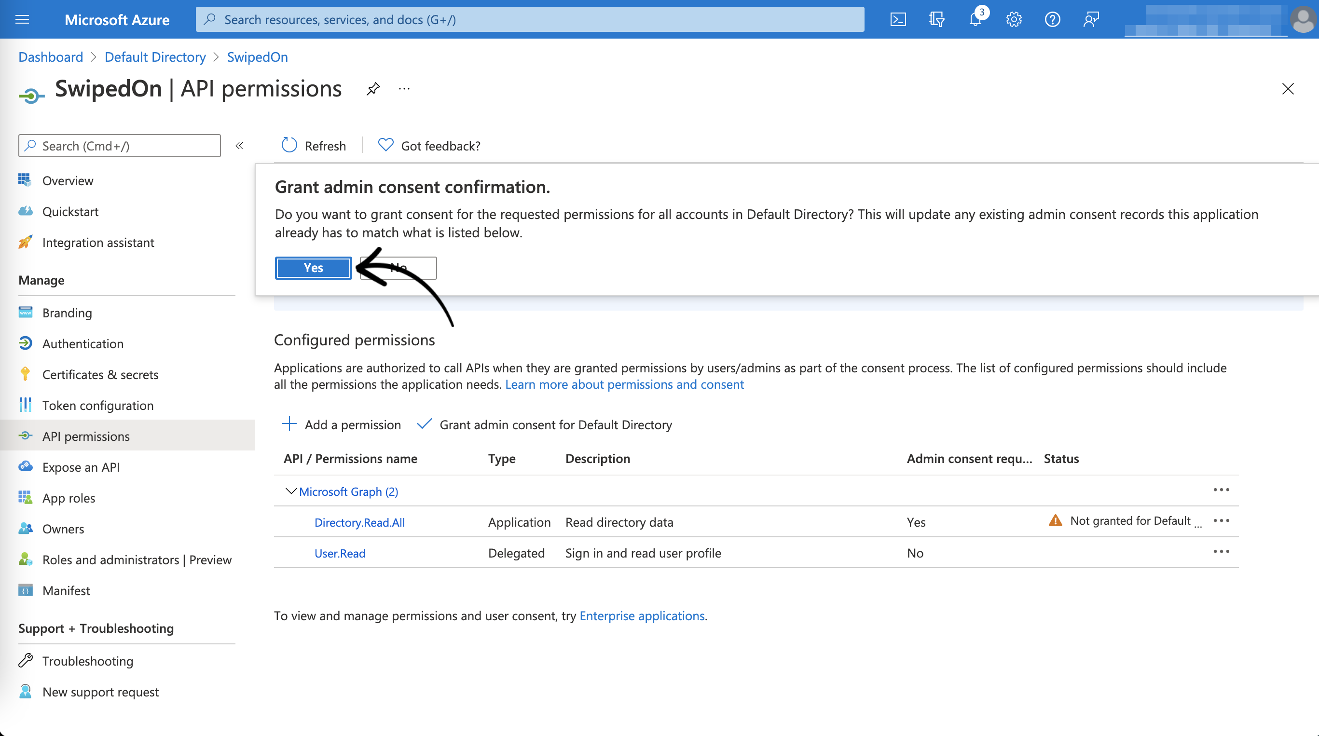Click Got feedback? toolbar item
Image resolution: width=1319 pixels, height=736 pixels.
(429, 146)
